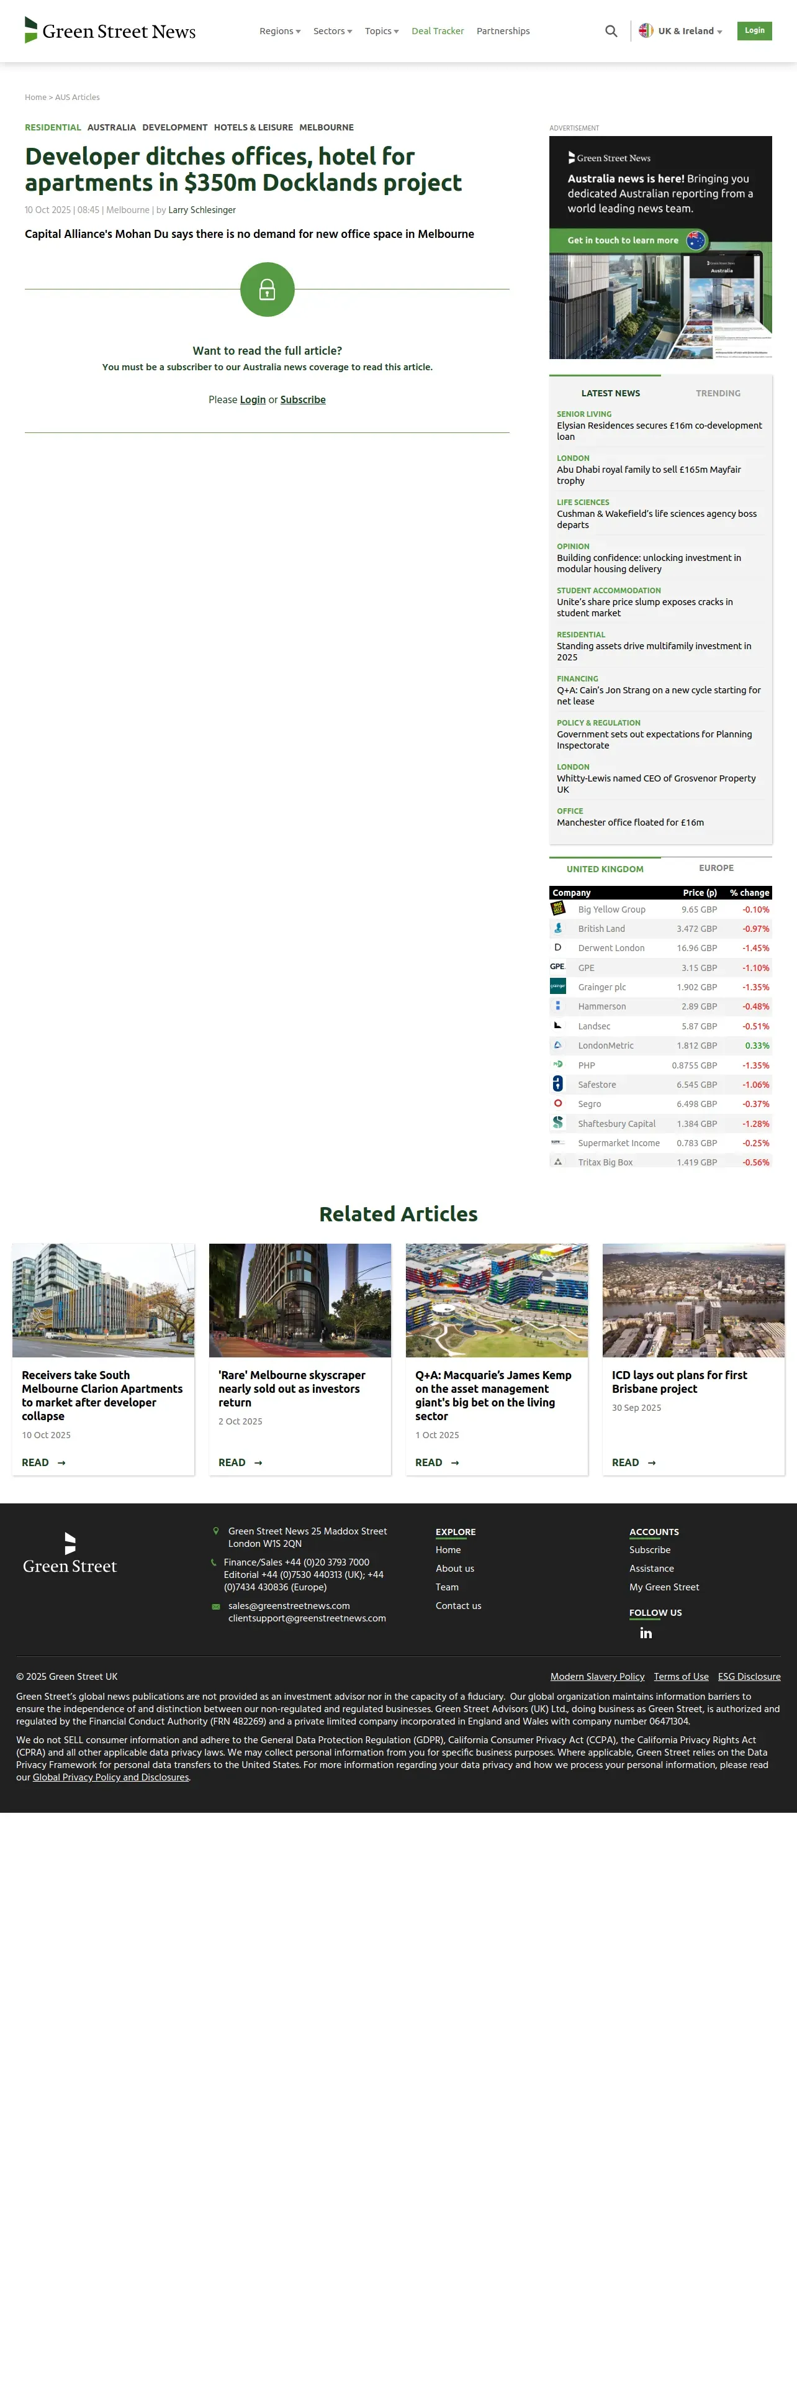Open Terms of Use link
This screenshot has height=2393, width=797.
tap(681, 1677)
